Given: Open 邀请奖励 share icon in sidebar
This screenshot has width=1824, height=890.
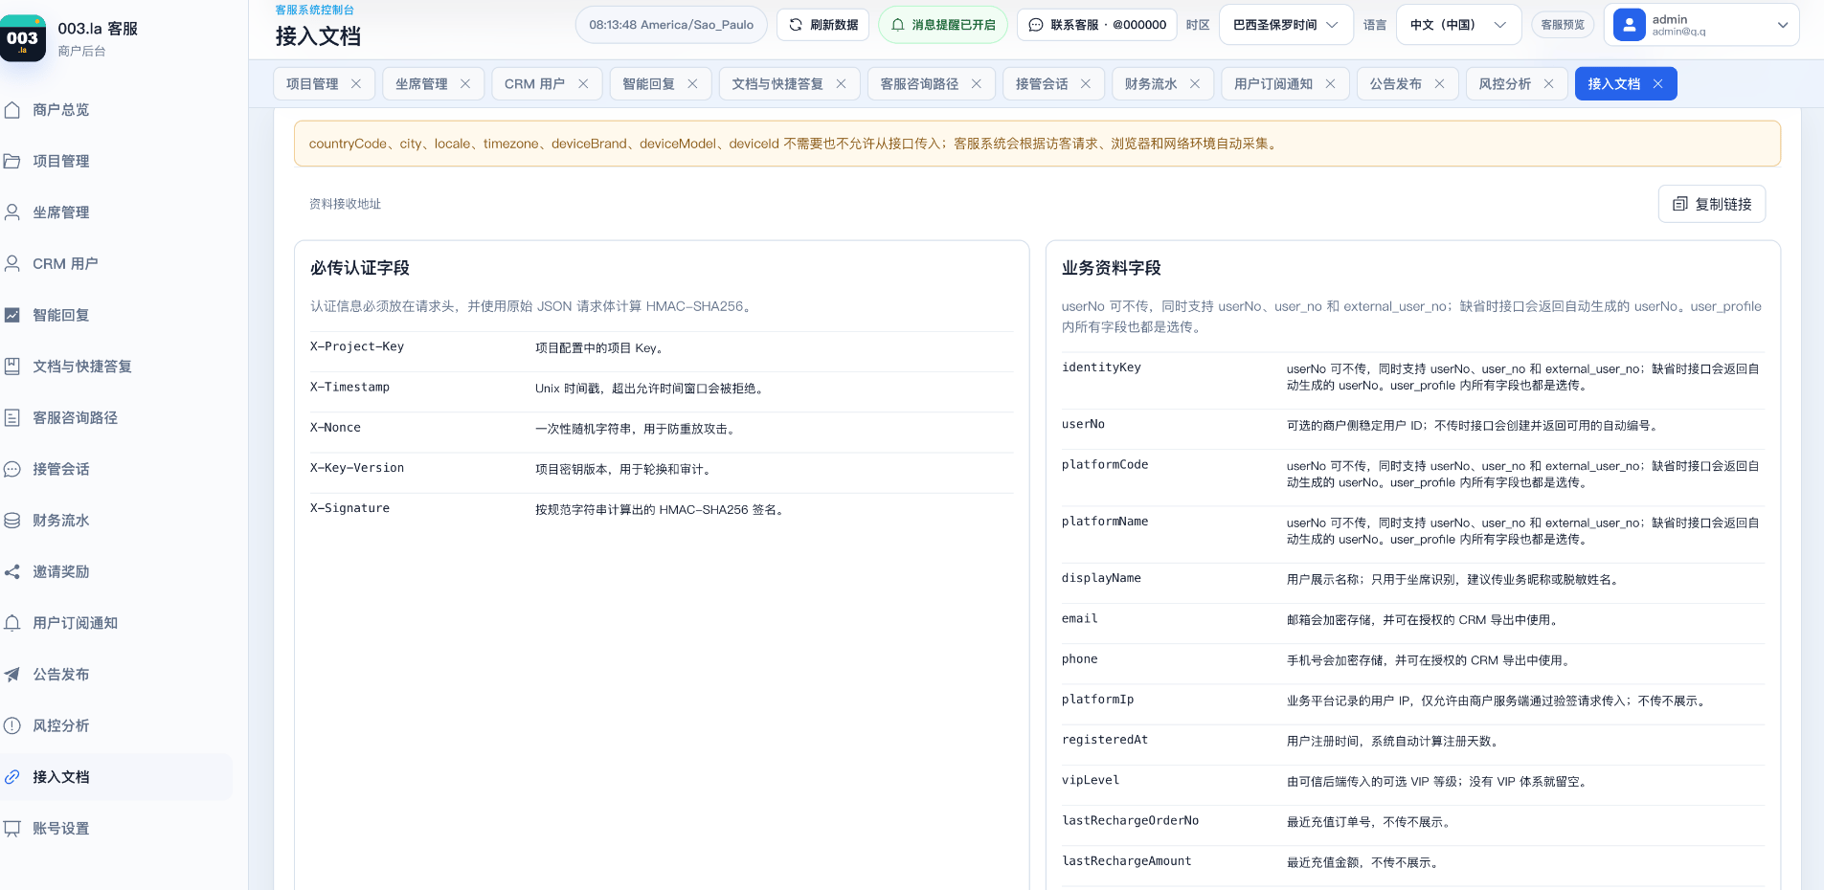Looking at the screenshot, I should [x=12, y=572].
